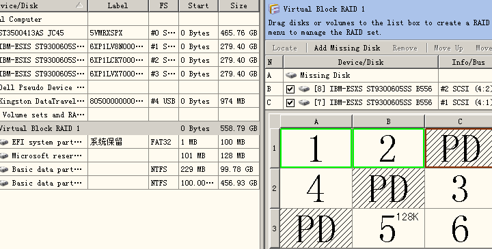492x249 pixels.
Task: Click the Virtual Block RAID 1 title icon
Action: [x=274, y=9]
